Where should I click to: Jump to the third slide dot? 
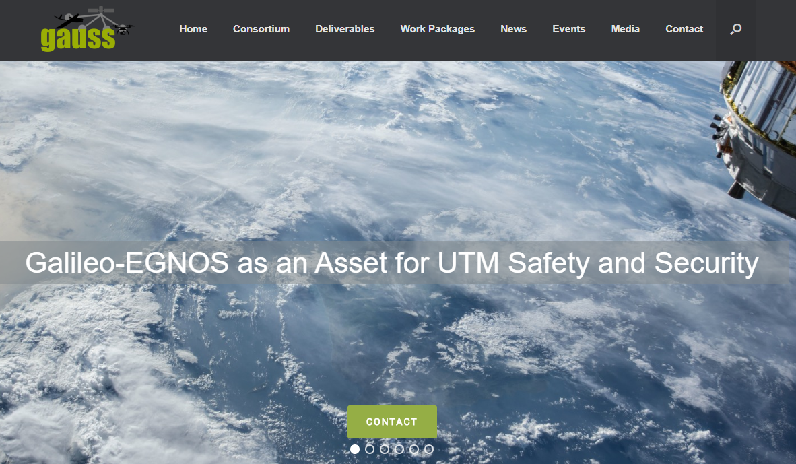(385, 449)
